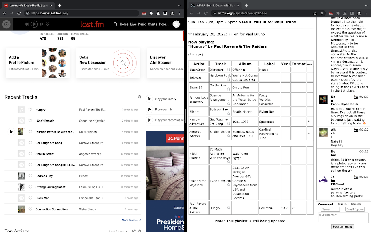Star the Hungry track in the WFMU table
Screen dimensions: 371x232
pyautogui.click(x=228, y=208)
